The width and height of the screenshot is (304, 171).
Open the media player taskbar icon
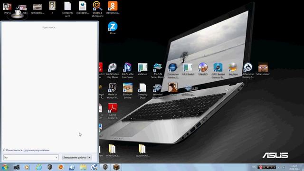[x=27, y=167]
